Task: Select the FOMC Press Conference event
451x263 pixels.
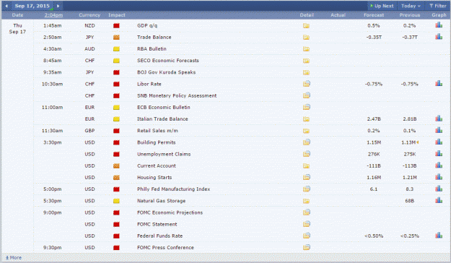Action: pos(165,247)
